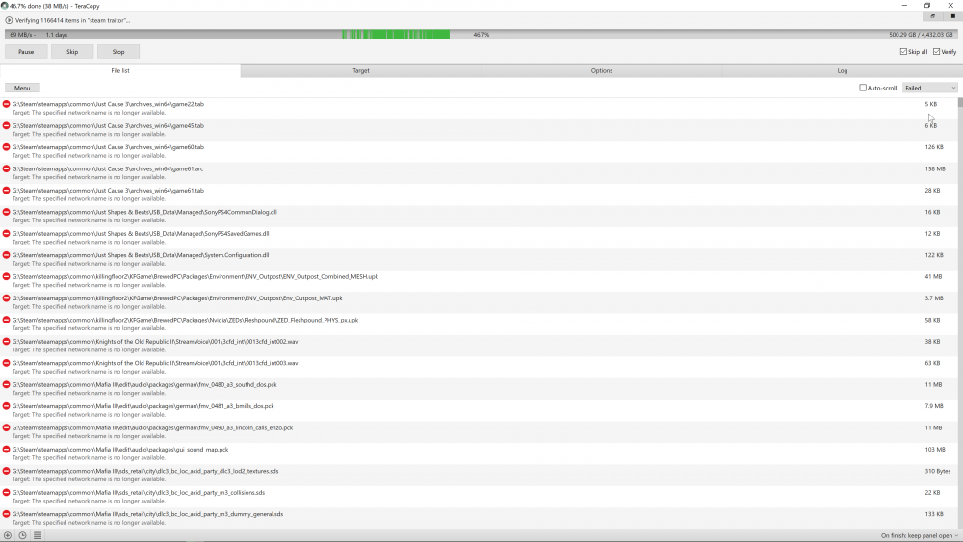Screen dimensions: 963x542
Task: Click the add new job plus icon
Action: [x=8, y=535]
